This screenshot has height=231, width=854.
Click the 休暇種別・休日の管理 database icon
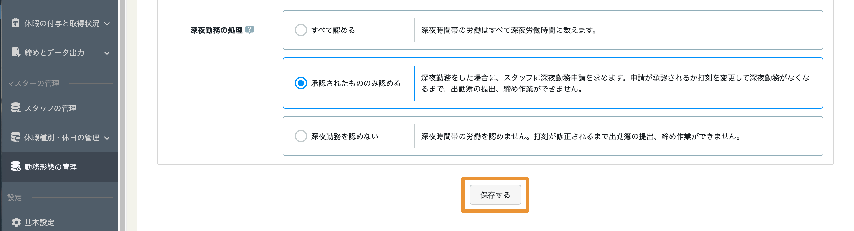point(16,137)
